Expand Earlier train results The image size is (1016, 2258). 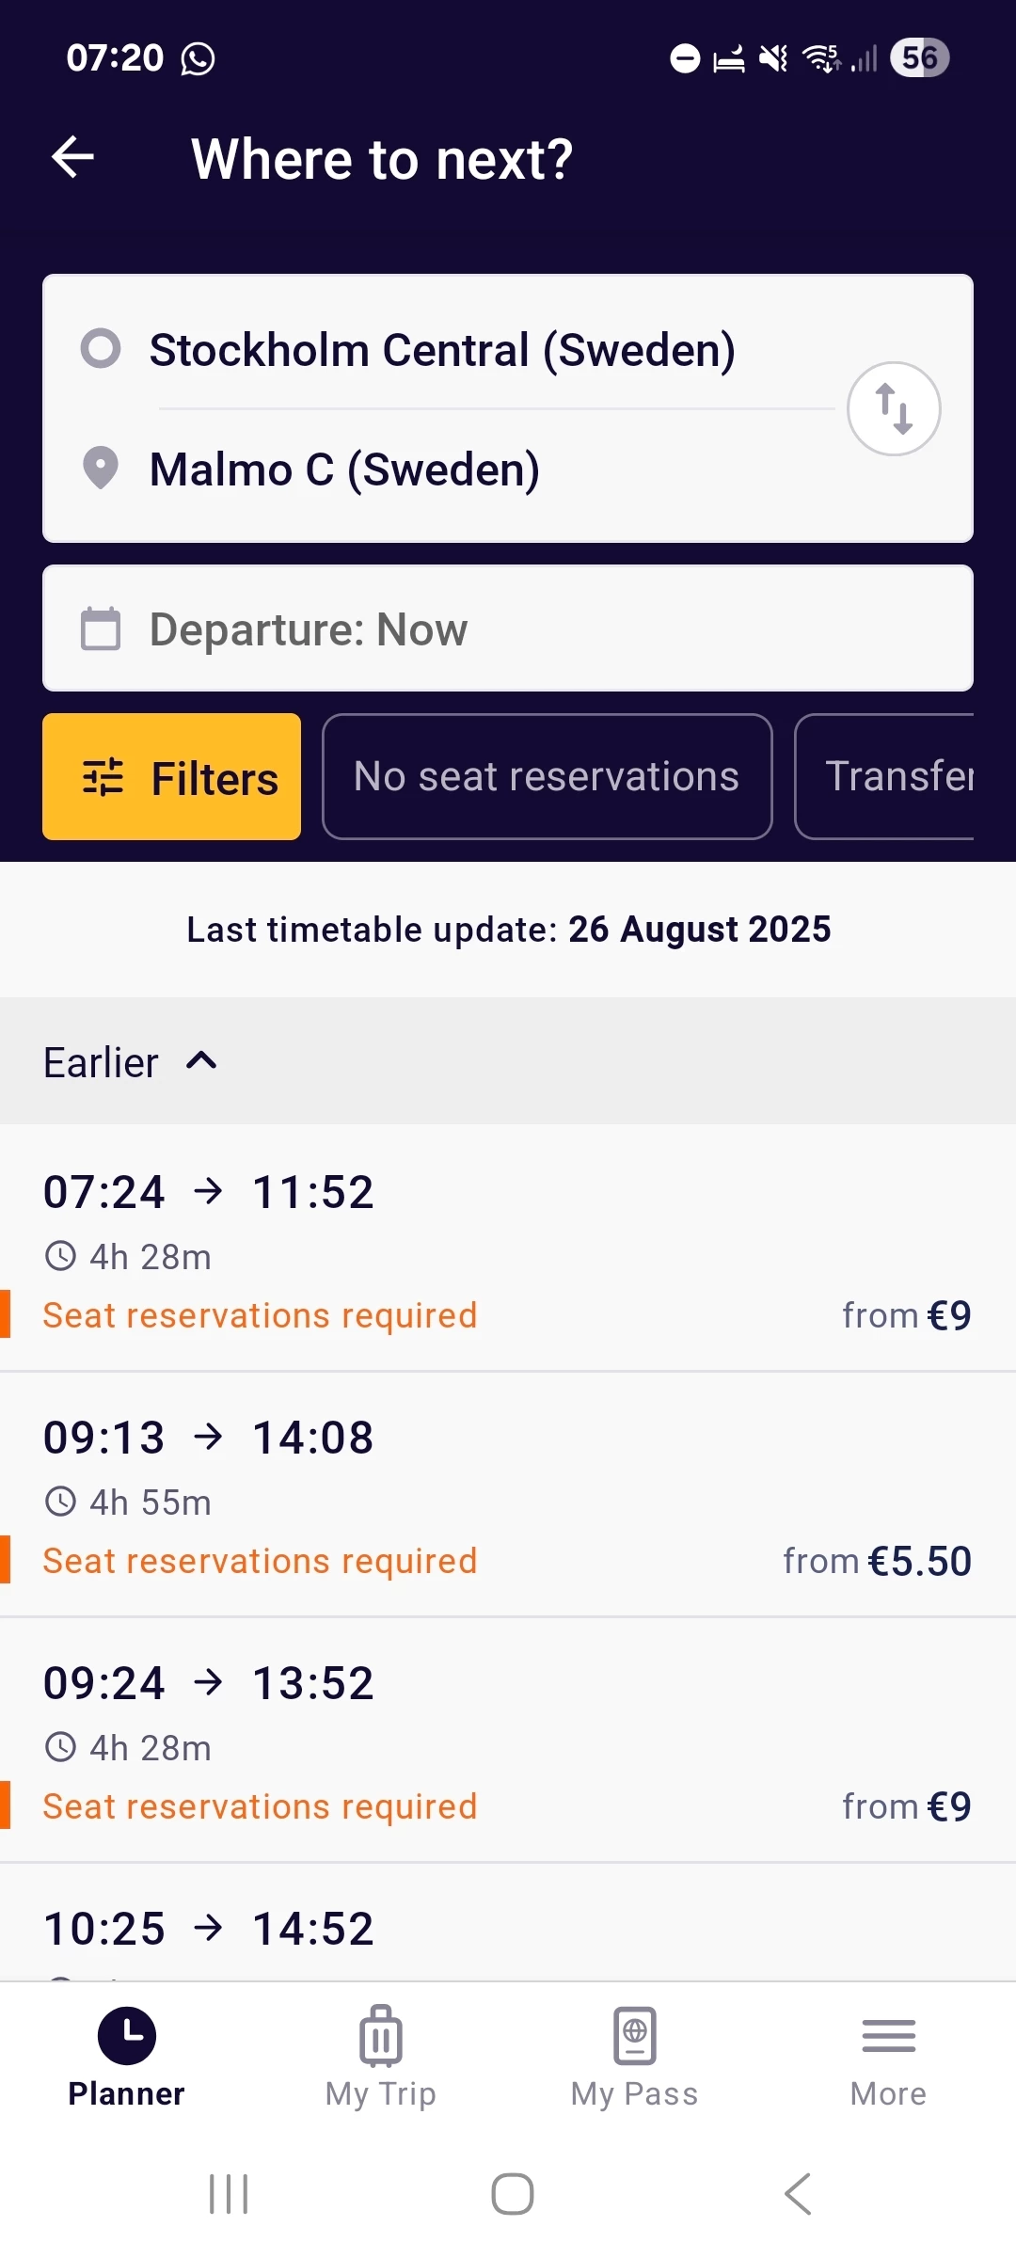[x=132, y=1062]
